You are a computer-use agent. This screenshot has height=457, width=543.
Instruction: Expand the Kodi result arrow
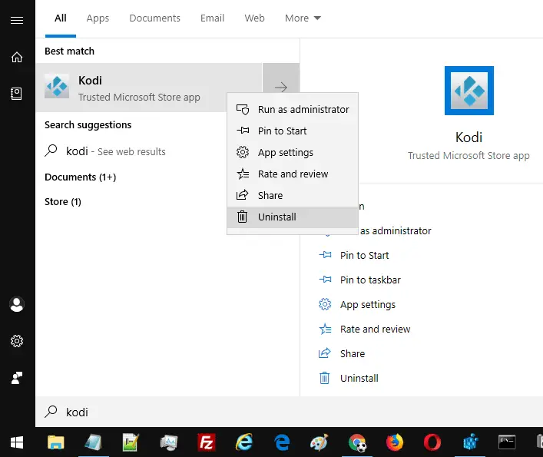281,88
